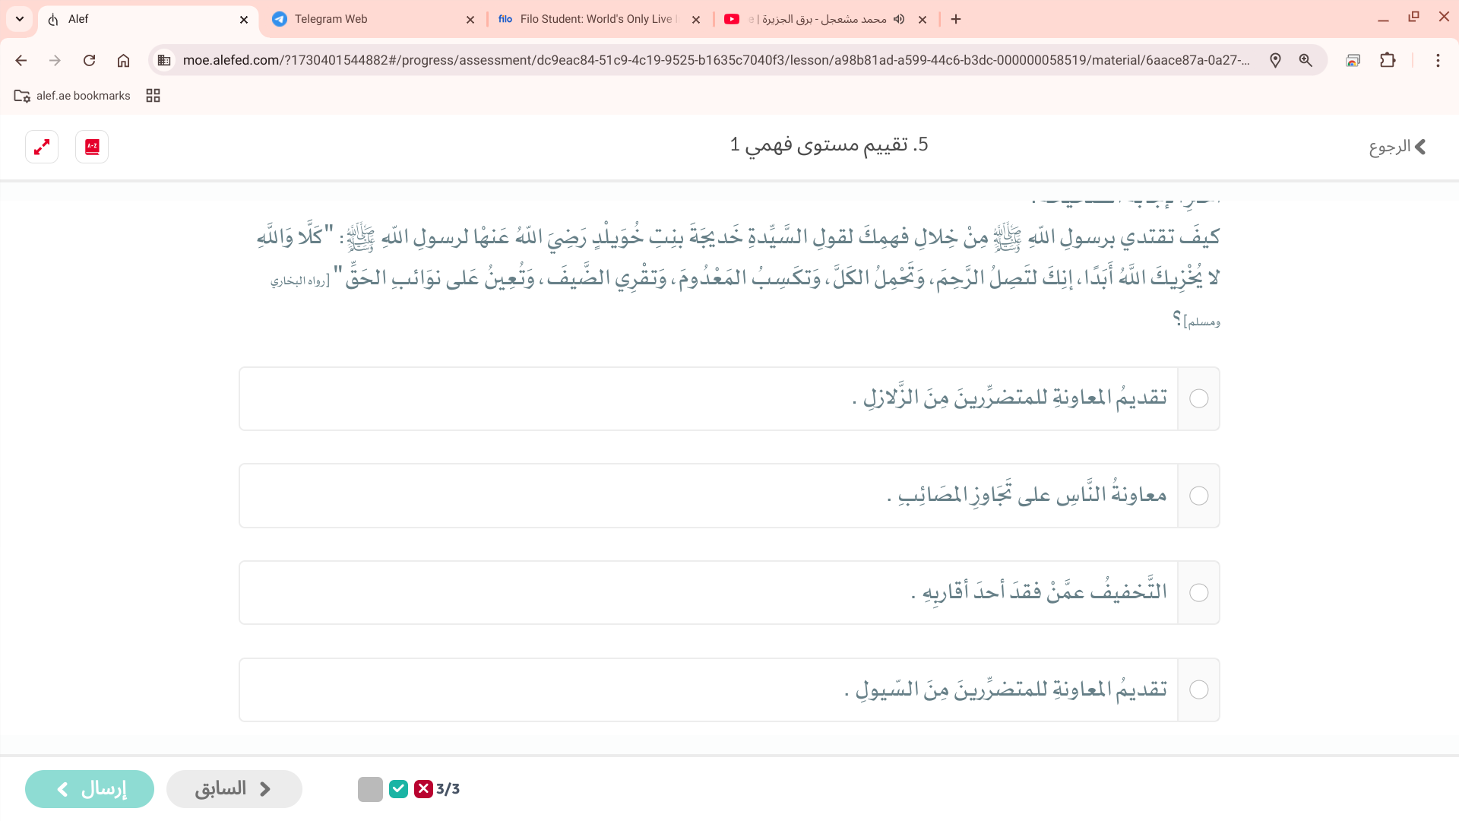This screenshot has height=821, width=1459.
Task: Click the zoom magnifier icon in address bar
Action: tap(1306, 60)
